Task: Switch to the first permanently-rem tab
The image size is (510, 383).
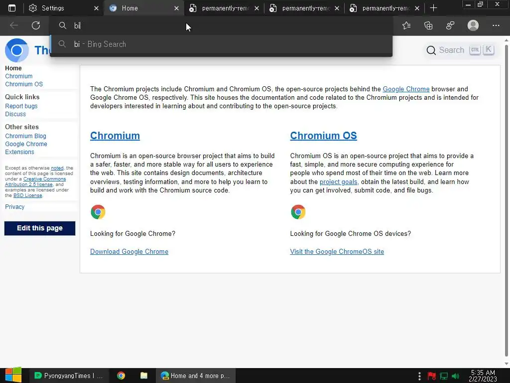Action: coord(225,8)
